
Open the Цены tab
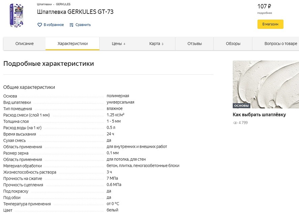click(x=118, y=44)
